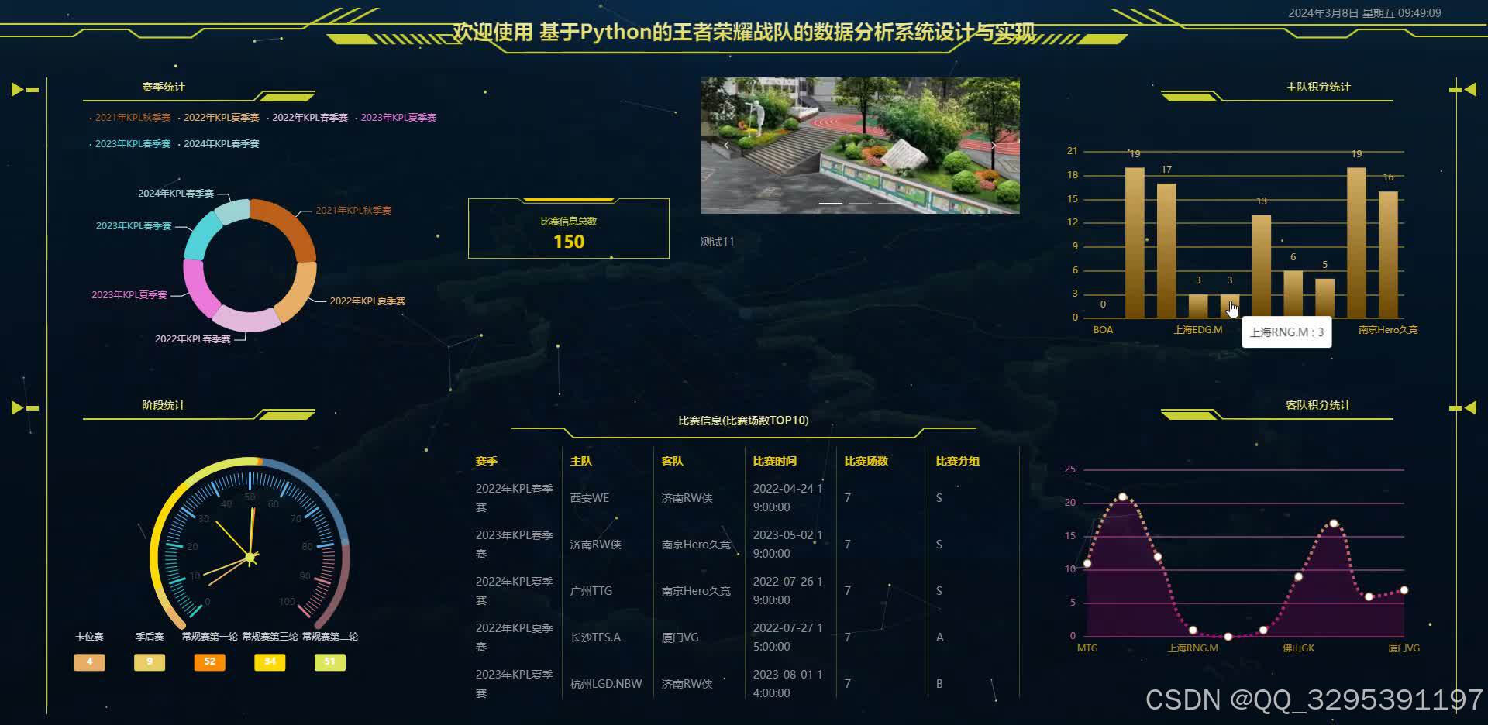The height and width of the screenshot is (725, 1488).
Task: Click the 厦门VG data point on line chart
Action: (1404, 590)
